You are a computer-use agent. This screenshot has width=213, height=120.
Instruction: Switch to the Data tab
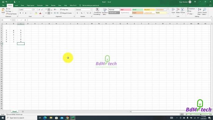tap(47, 5)
